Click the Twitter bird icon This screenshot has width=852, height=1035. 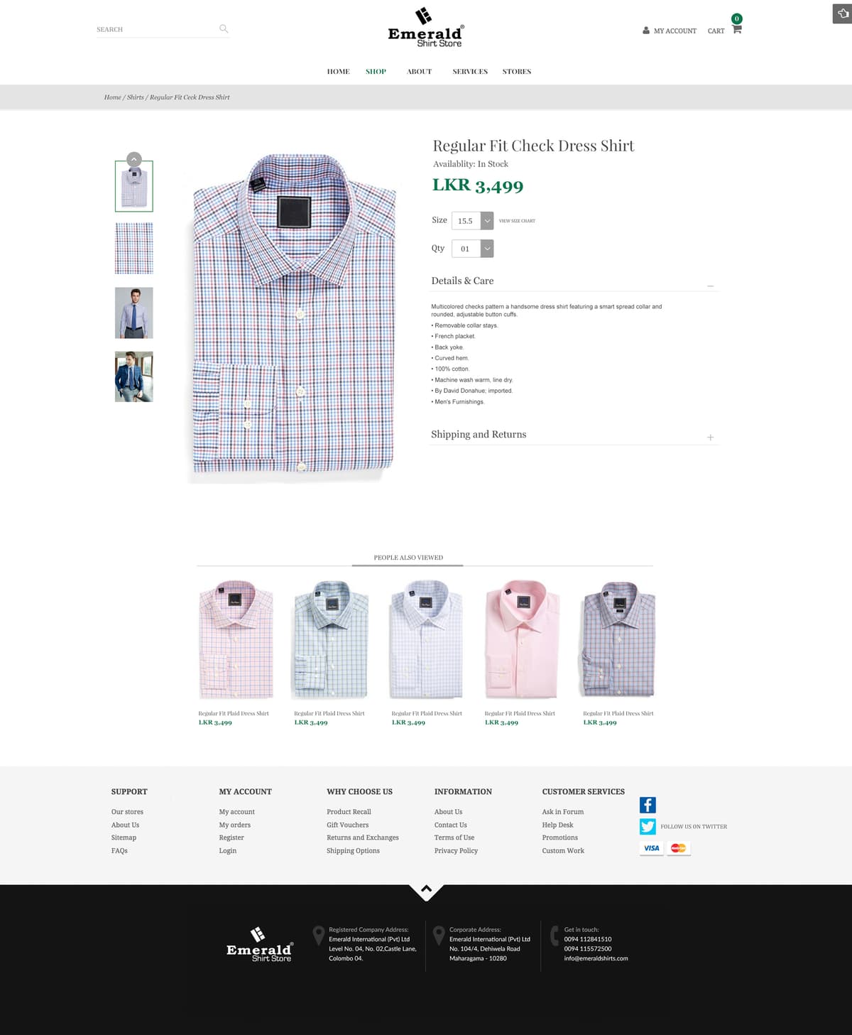point(648,826)
